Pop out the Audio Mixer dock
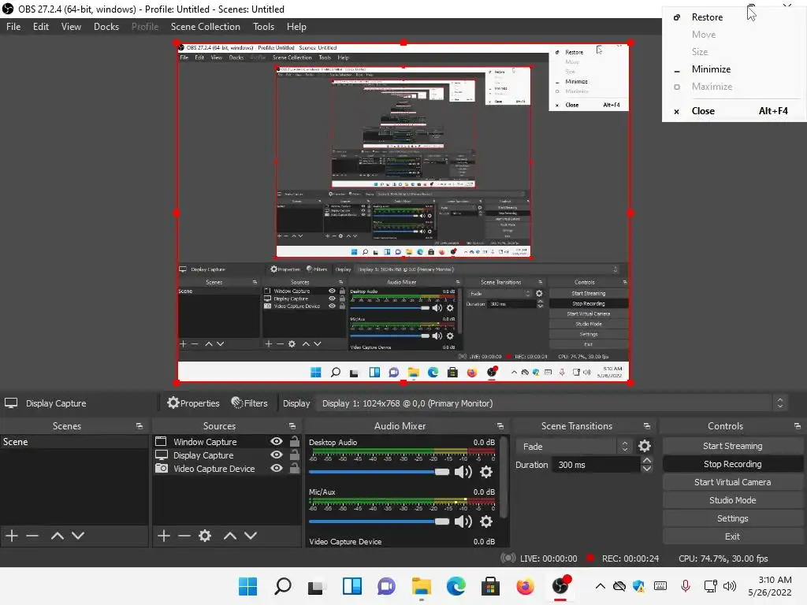 (x=500, y=426)
